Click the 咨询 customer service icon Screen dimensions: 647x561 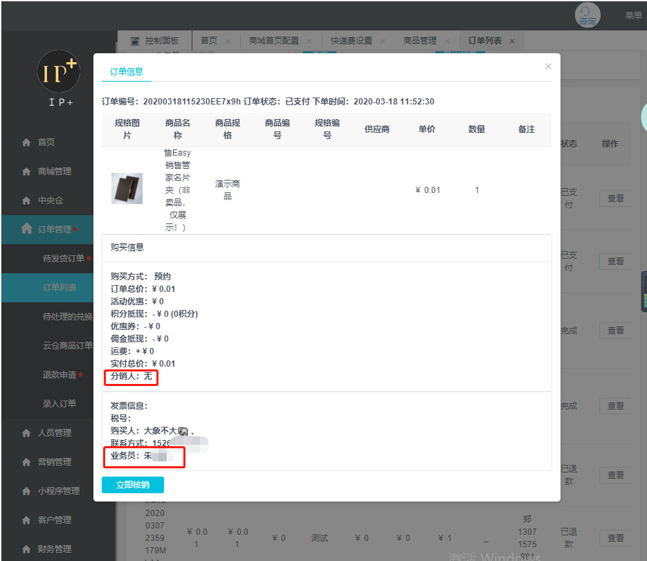tap(587, 15)
